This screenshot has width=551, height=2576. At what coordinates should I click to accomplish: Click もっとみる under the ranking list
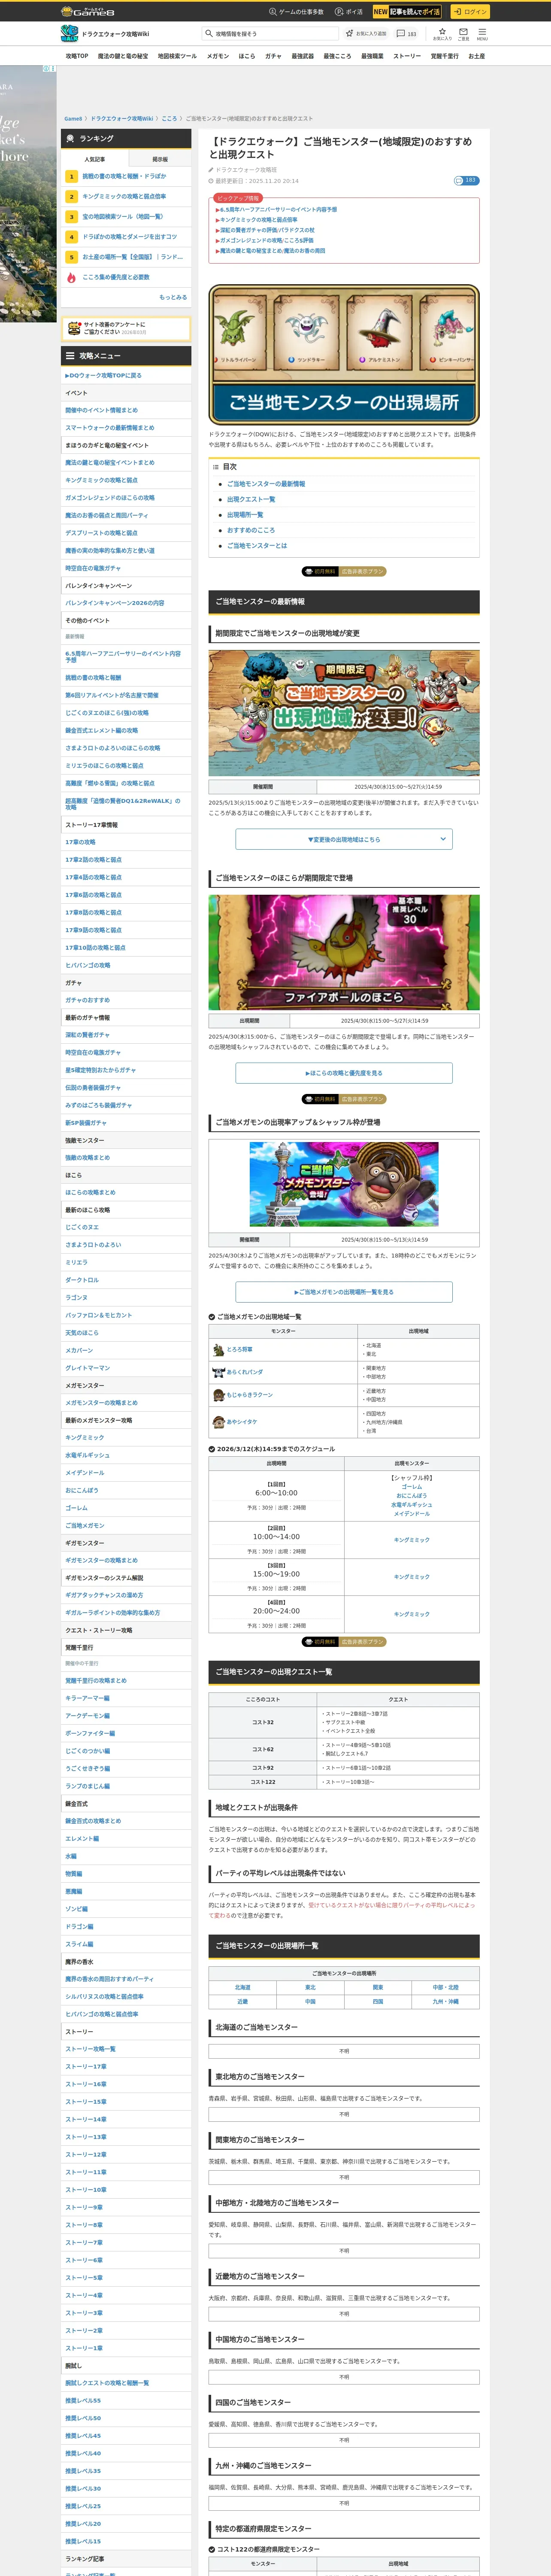click(x=173, y=297)
